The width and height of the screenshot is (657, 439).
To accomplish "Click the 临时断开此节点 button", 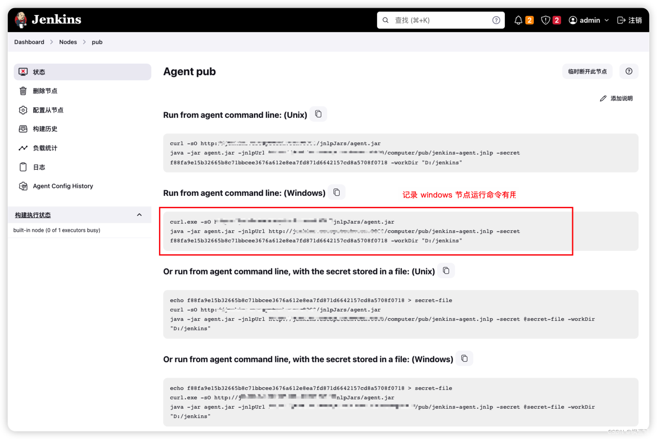I will pyautogui.click(x=587, y=72).
